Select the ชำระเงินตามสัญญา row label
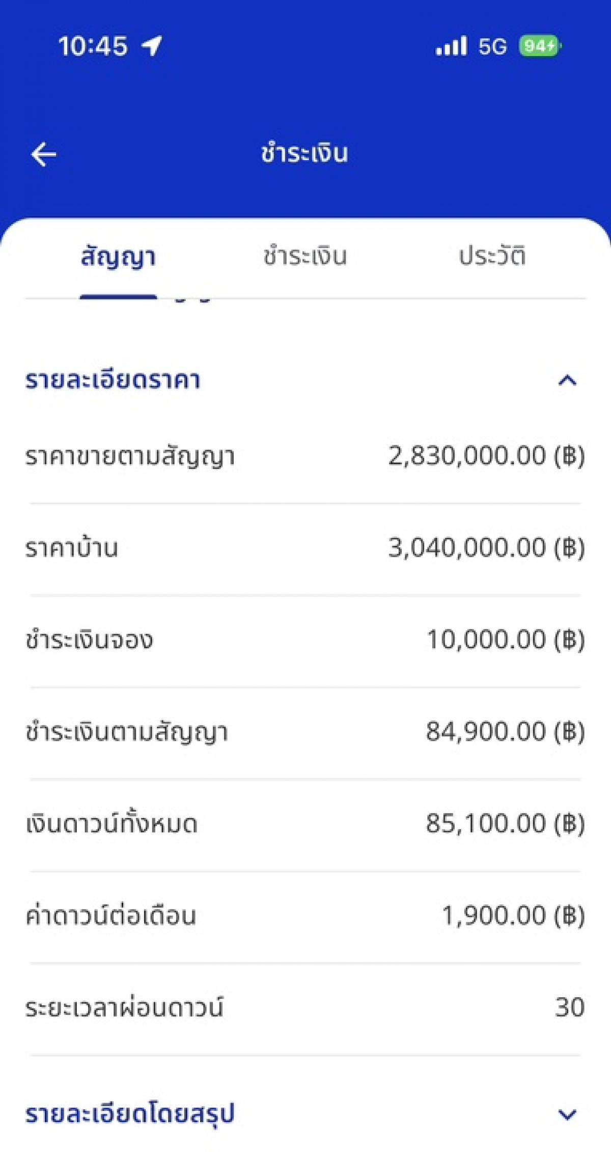The image size is (611, 1152). click(x=127, y=733)
